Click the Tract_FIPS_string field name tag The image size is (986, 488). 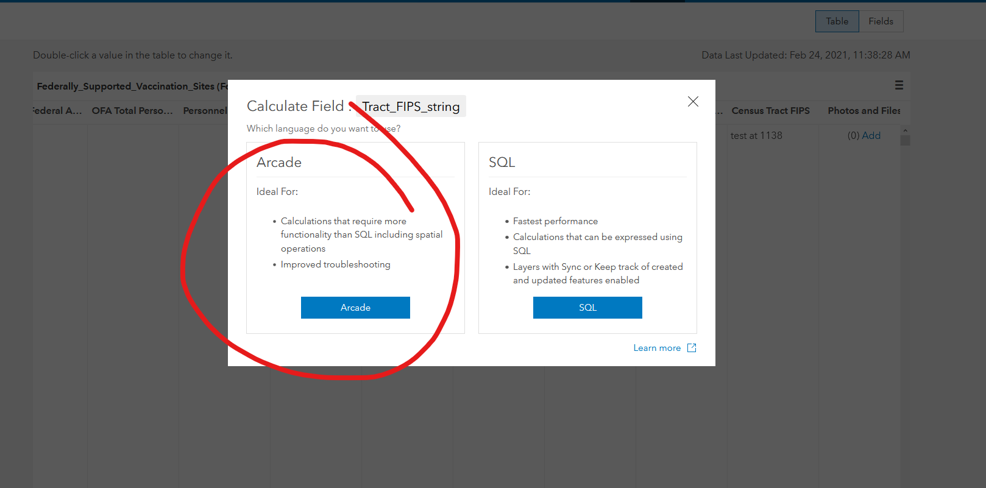(x=411, y=107)
